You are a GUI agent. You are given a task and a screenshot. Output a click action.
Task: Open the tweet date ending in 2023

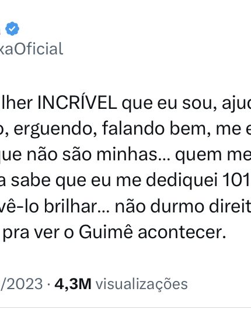tap(21, 284)
